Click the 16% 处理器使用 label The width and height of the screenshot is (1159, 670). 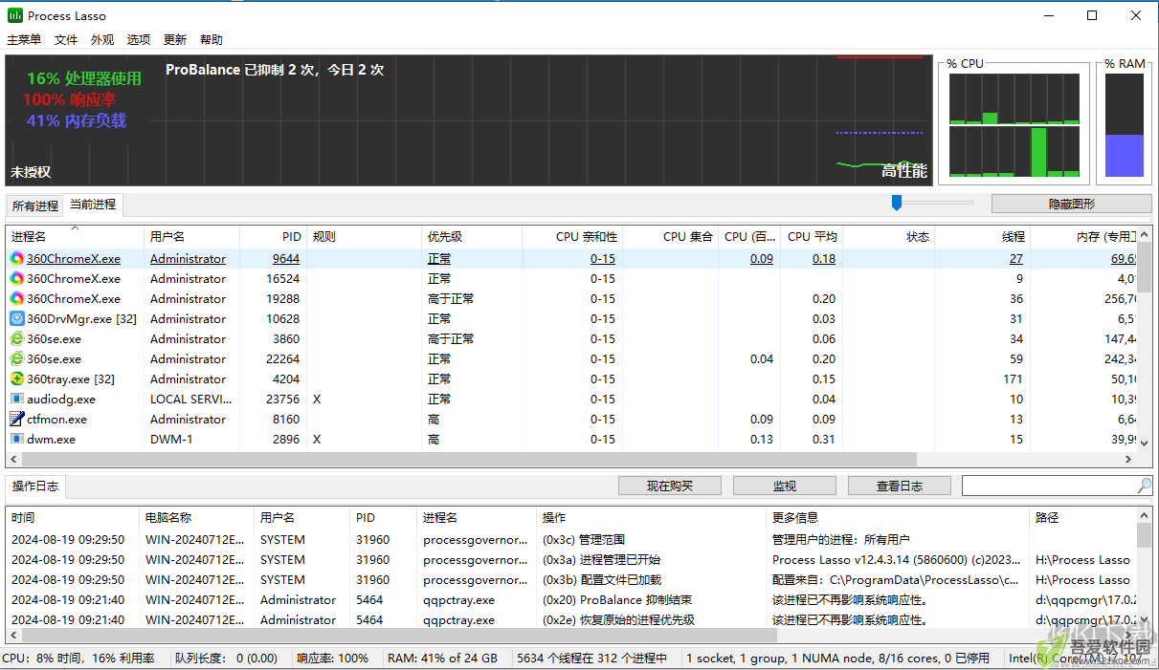(x=84, y=78)
